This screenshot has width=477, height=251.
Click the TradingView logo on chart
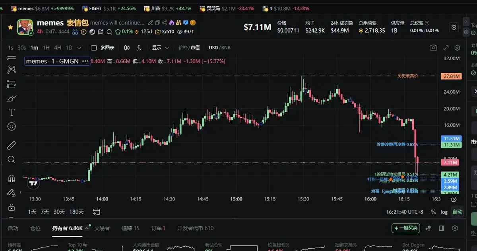pos(34,183)
